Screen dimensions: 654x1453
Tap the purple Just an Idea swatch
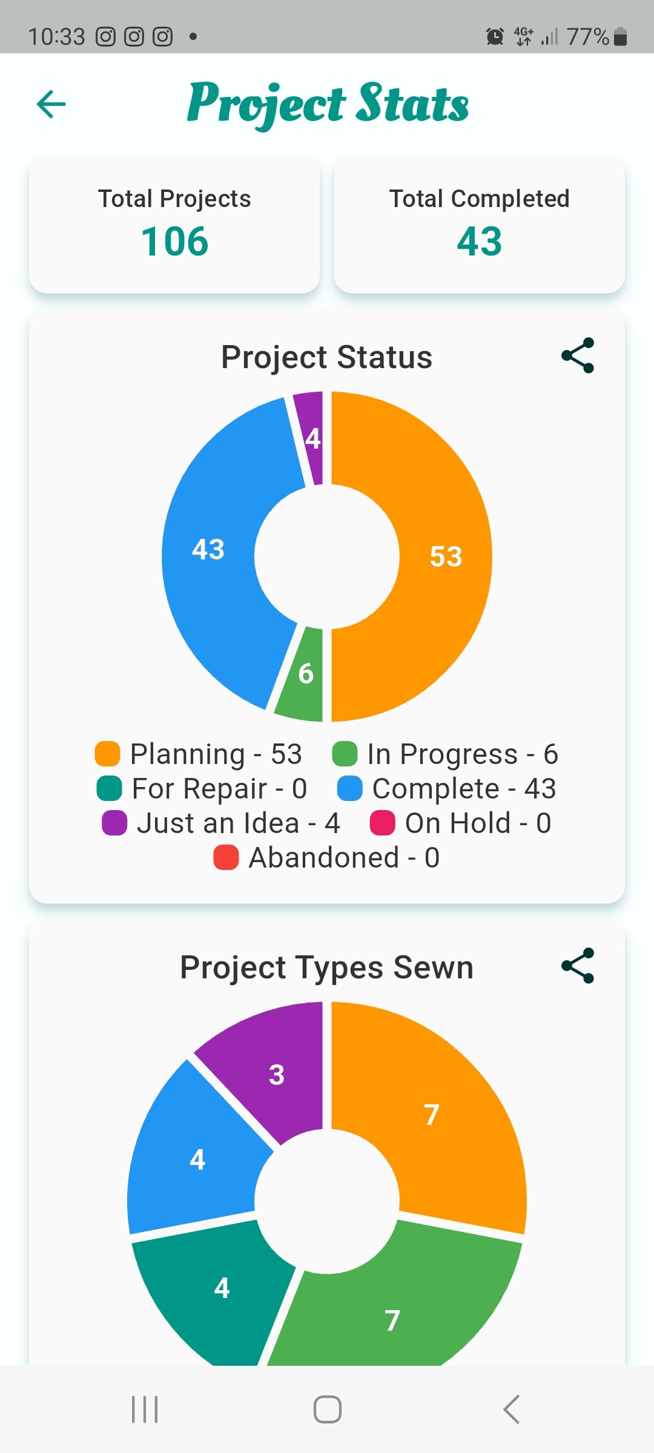114,823
